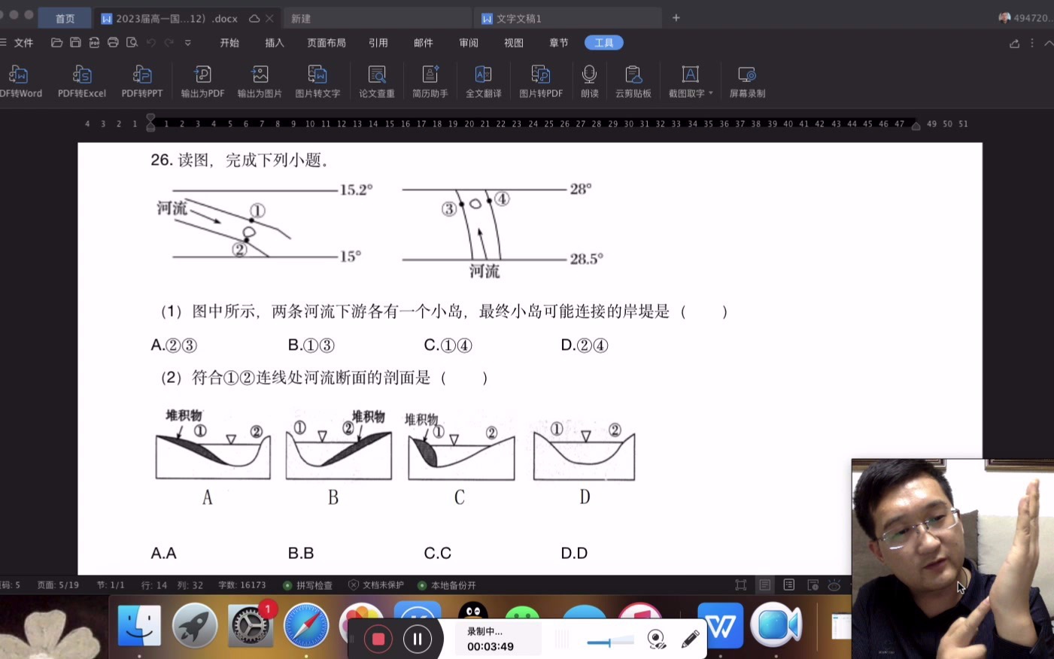Viewport: 1054px width, 659px height.
Task: Click 文档未保护 status indicator
Action: pos(376,585)
